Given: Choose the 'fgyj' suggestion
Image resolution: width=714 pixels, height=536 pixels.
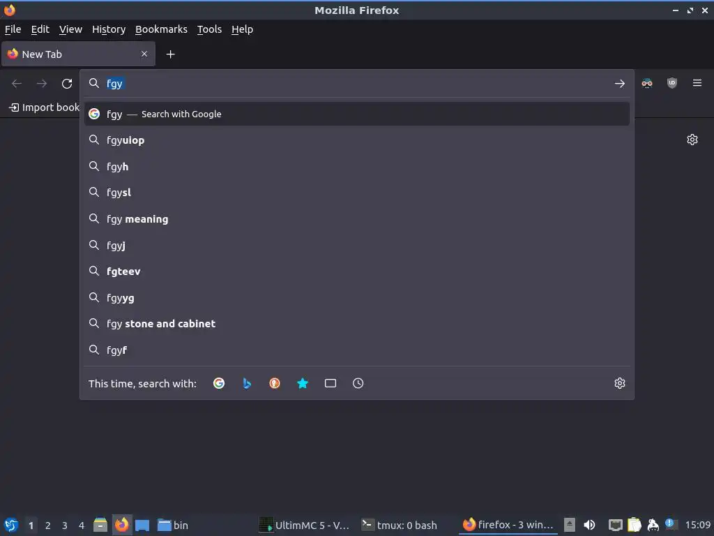Looking at the screenshot, I should [x=357, y=245].
